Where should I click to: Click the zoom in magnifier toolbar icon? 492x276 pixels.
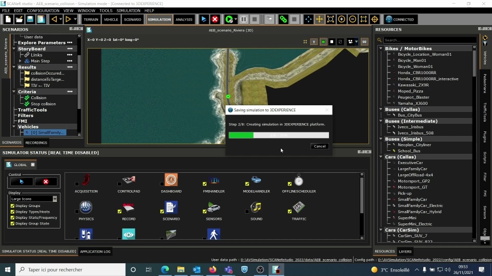[x=341, y=19]
